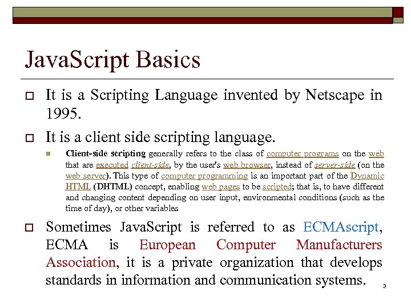Open the "Dynamic" link before HTML
411x308 pixels.
click(367, 176)
